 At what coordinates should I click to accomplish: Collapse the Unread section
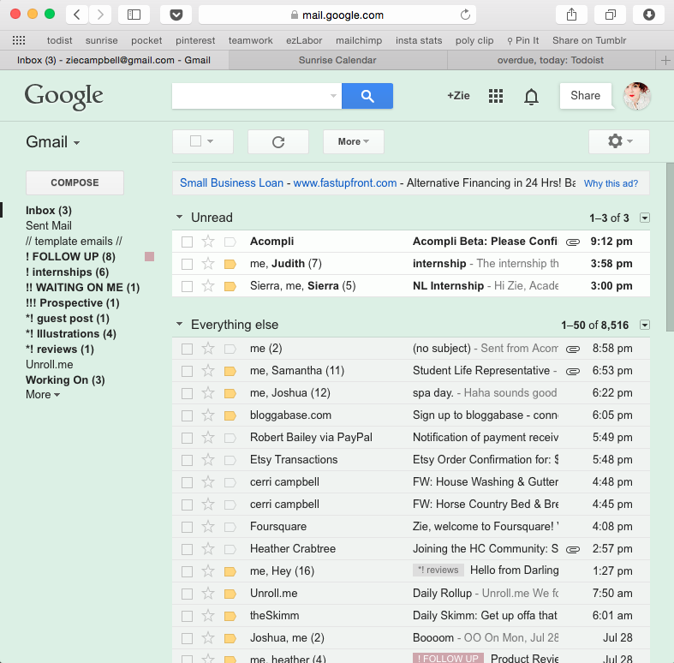(179, 217)
